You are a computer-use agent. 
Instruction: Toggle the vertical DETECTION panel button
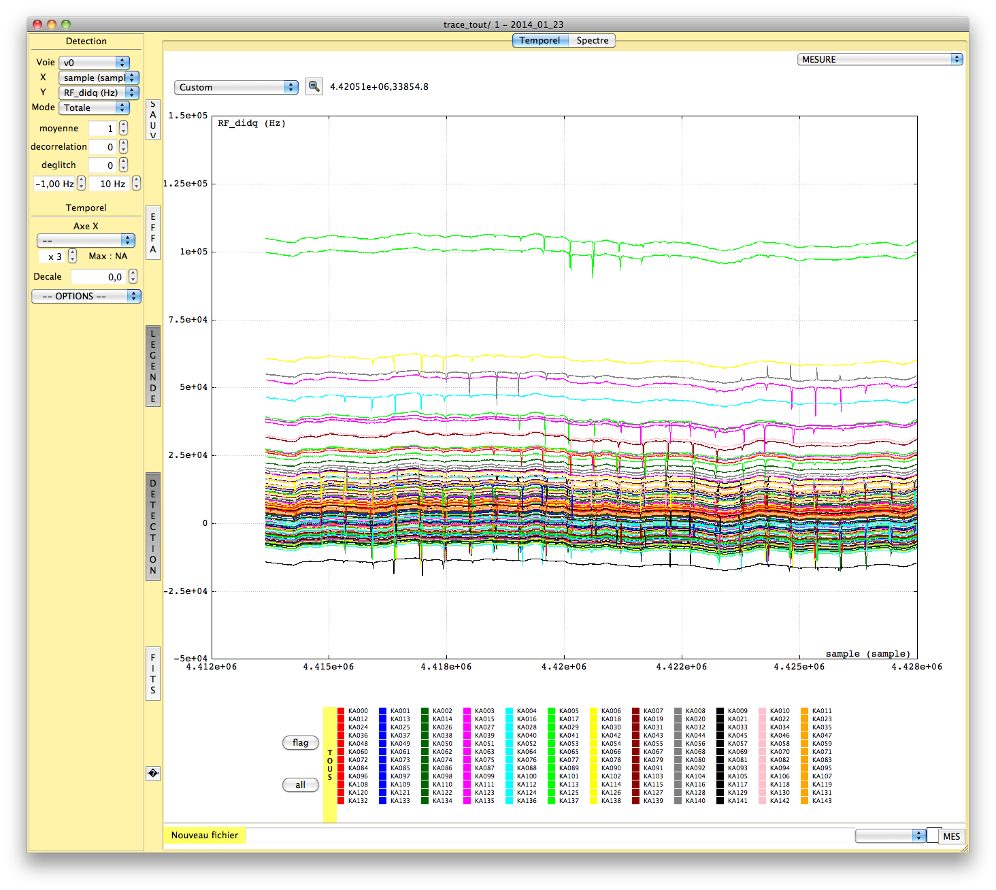tap(153, 527)
